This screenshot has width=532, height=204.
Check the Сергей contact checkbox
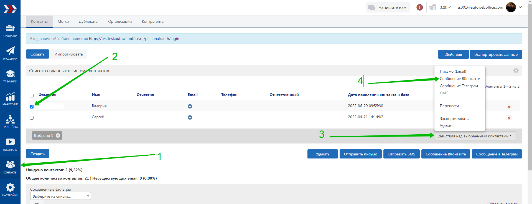[x=32, y=118]
